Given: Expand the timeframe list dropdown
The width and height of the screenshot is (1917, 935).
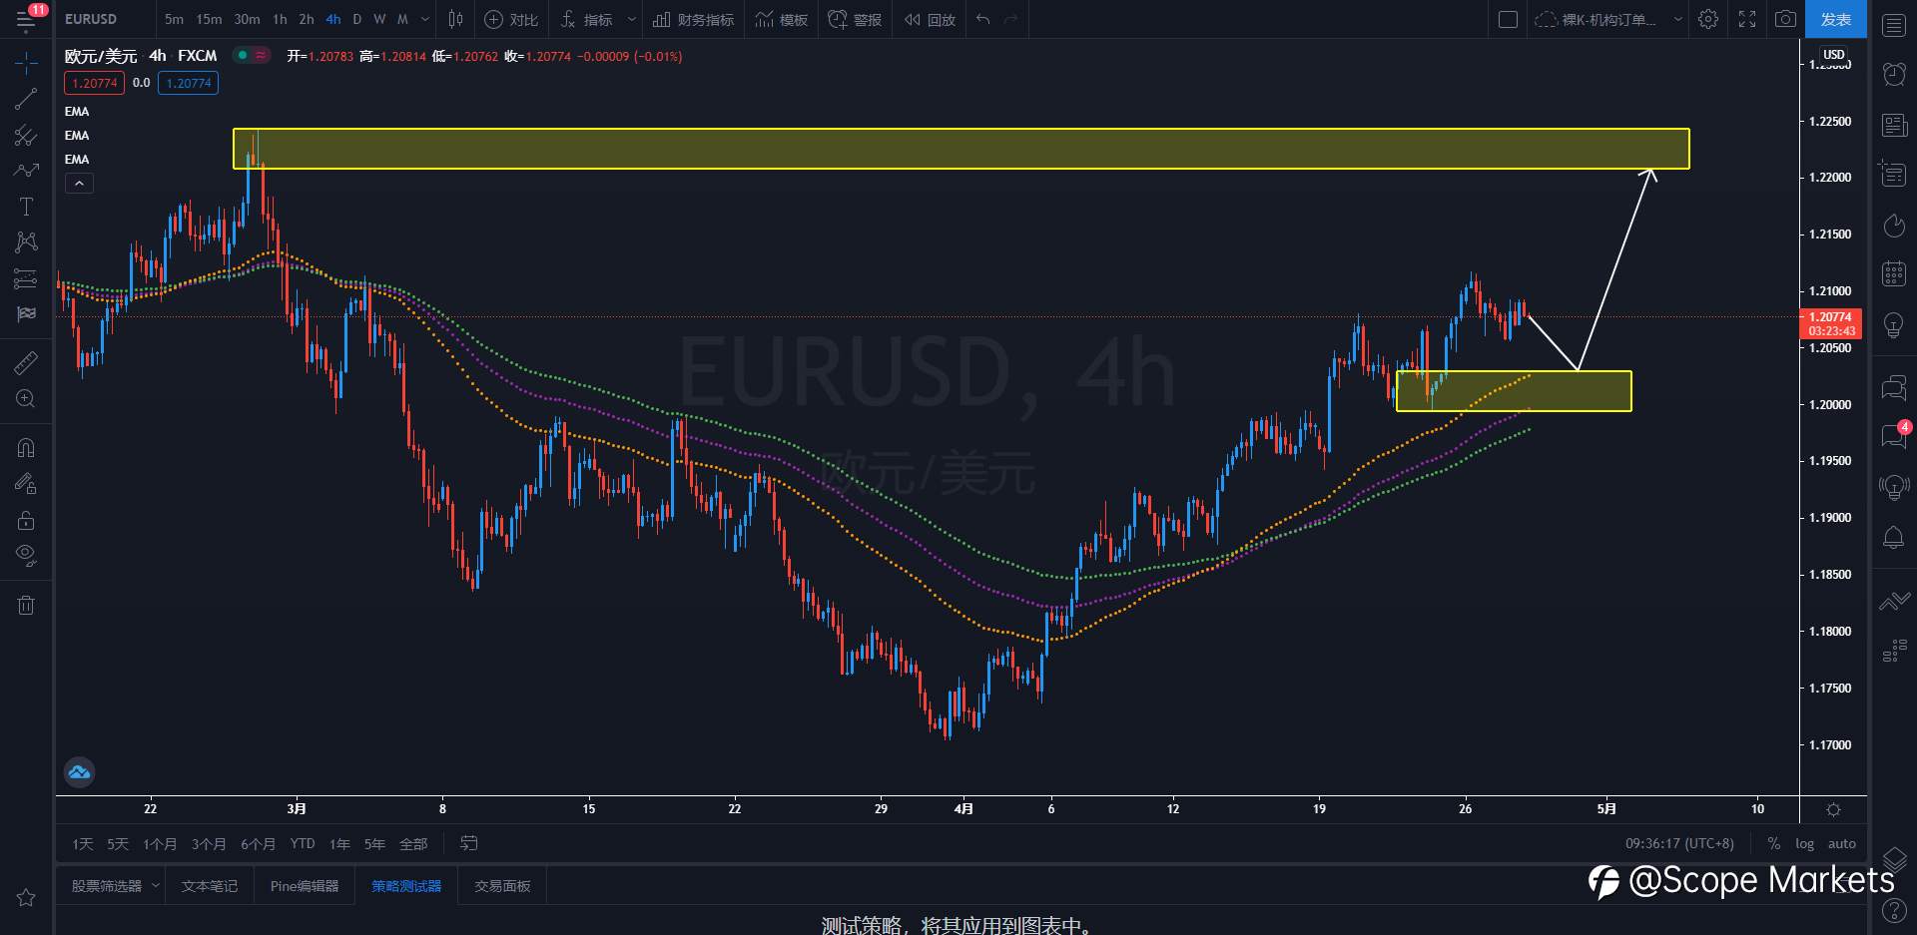Looking at the screenshot, I should (425, 19).
